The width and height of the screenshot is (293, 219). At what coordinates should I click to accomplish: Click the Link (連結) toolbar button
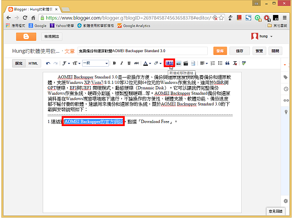tap(169, 63)
